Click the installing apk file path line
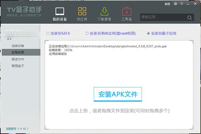Screen dimensions: 201x134 (108, 46)
